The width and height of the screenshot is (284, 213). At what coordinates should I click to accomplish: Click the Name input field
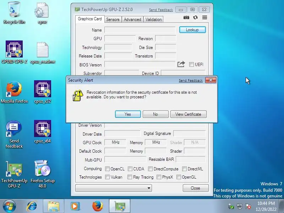click(140, 30)
